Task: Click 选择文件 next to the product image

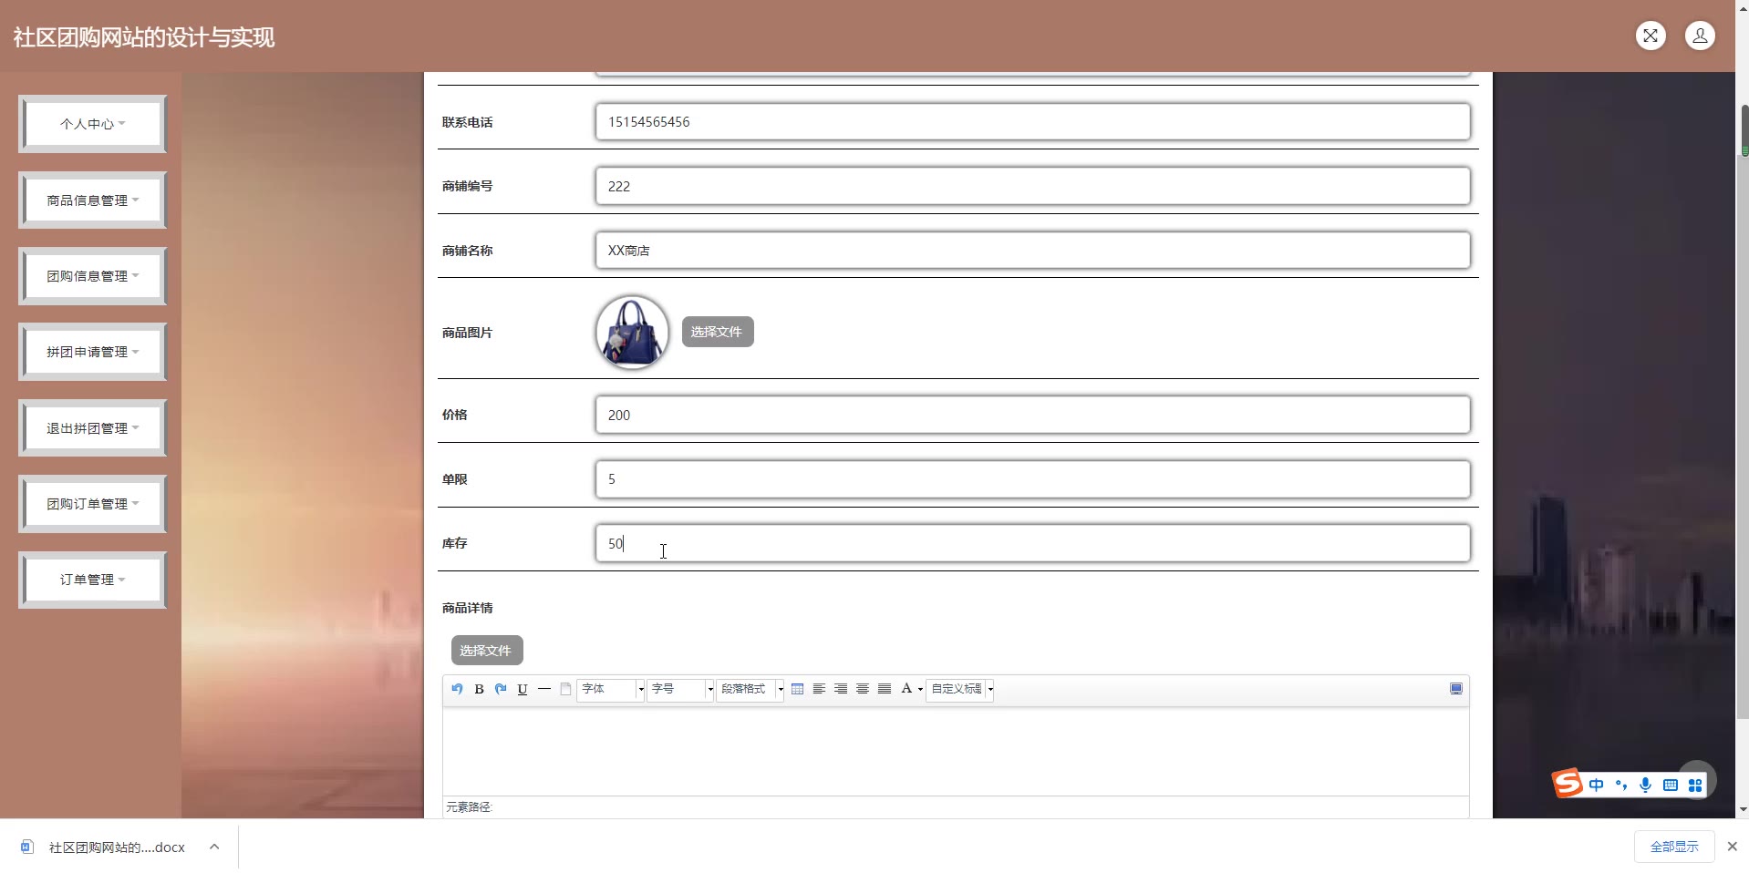Action: coord(718,332)
